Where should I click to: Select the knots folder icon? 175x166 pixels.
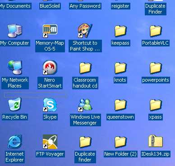click(120, 68)
